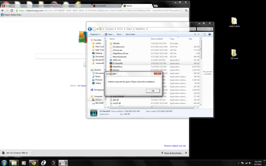Click Nexon in the address breadcrumb
This screenshot has height=166, width=266.
tap(129, 29)
